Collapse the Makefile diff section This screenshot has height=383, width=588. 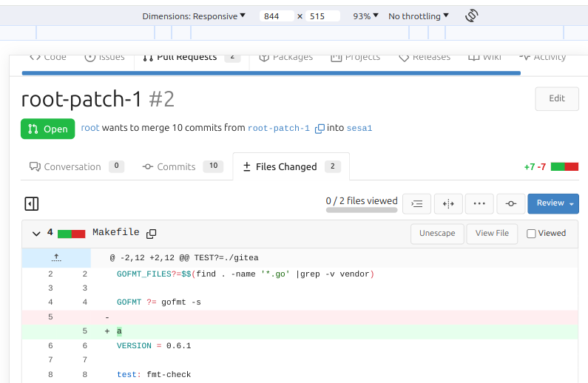pos(36,234)
